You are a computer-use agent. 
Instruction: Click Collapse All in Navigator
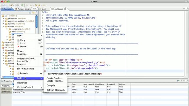click(30, 12)
